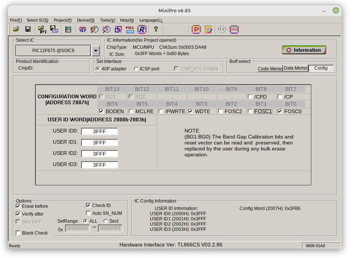Click the Information button

(x=304, y=50)
